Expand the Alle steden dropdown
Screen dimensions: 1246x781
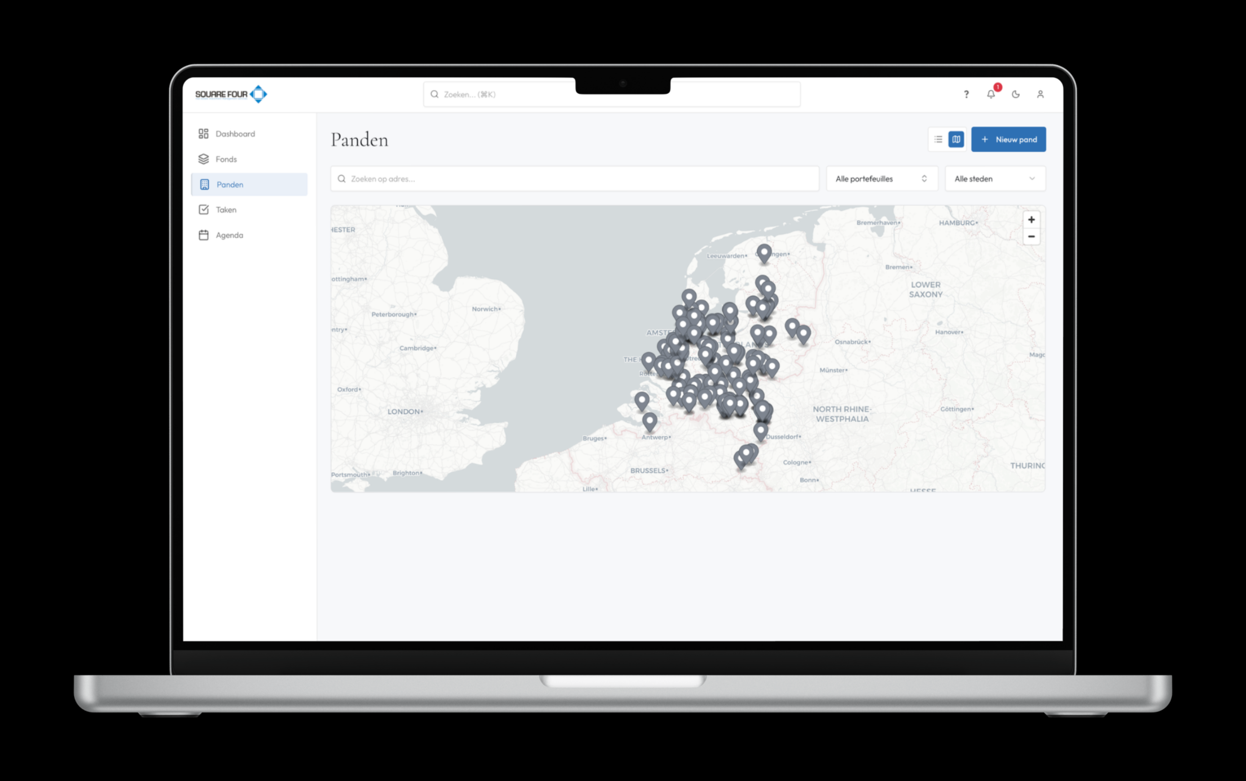995,178
